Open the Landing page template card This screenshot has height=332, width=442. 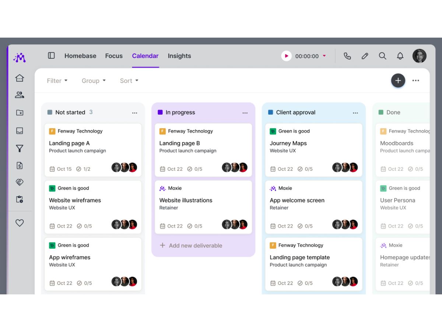314,264
